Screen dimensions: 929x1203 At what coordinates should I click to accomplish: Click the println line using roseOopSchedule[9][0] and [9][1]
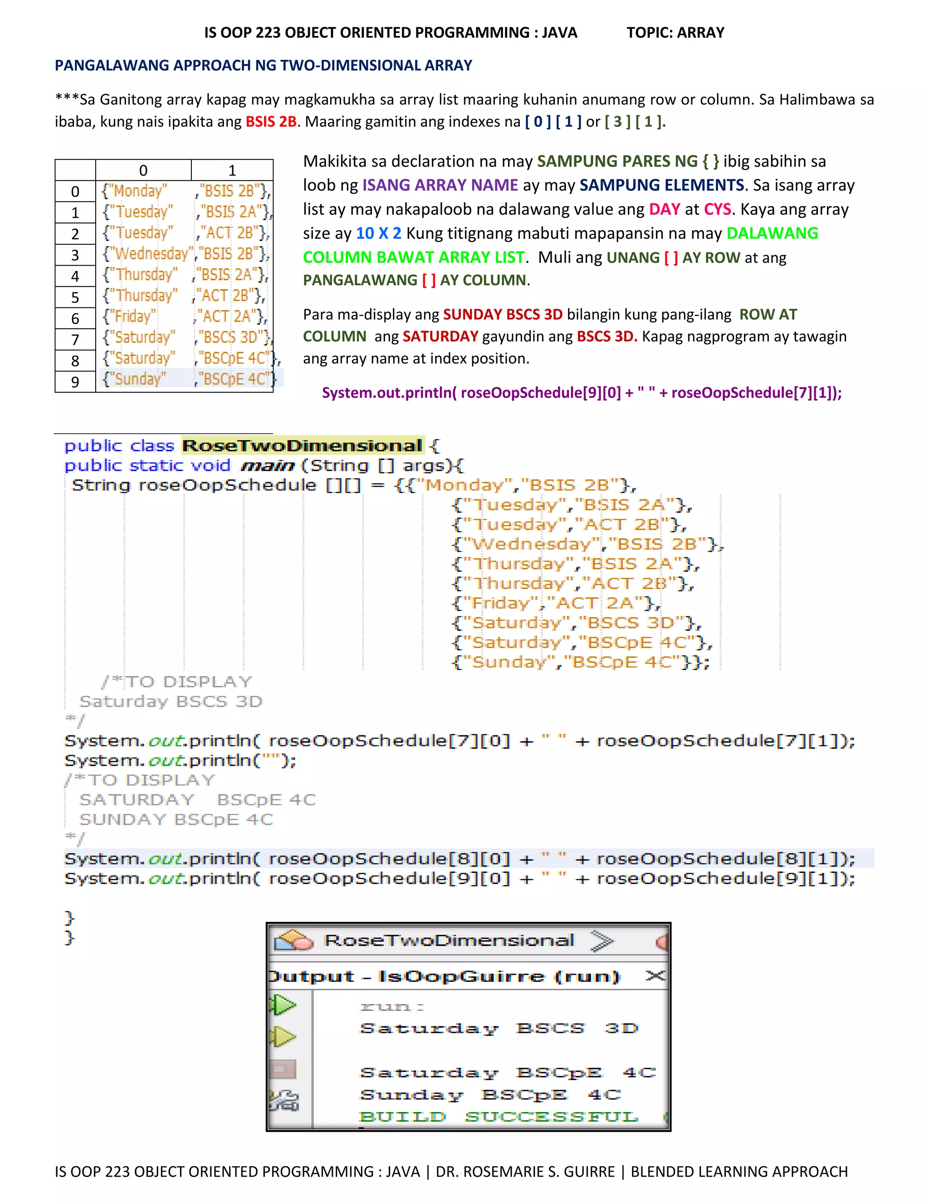tap(460, 878)
